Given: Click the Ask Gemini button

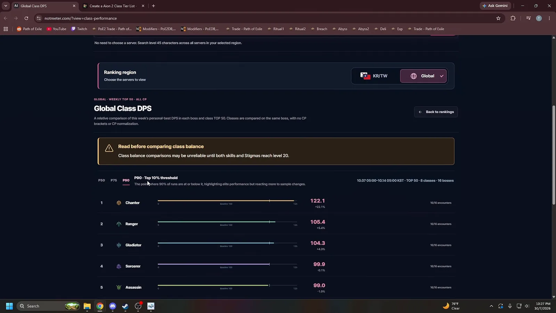Looking at the screenshot, I should click(495, 6).
